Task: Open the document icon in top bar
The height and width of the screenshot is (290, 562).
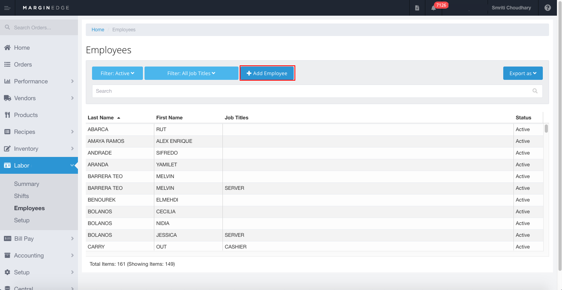Action: tap(417, 8)
